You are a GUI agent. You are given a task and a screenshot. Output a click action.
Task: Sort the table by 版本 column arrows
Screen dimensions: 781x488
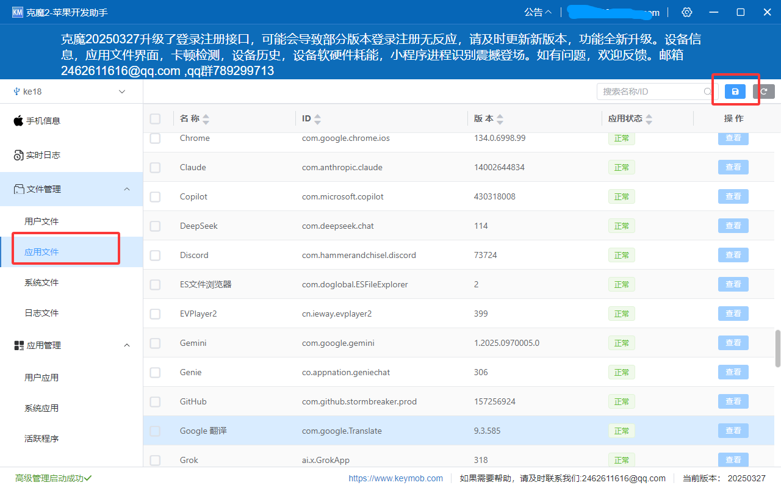point(500,118)
